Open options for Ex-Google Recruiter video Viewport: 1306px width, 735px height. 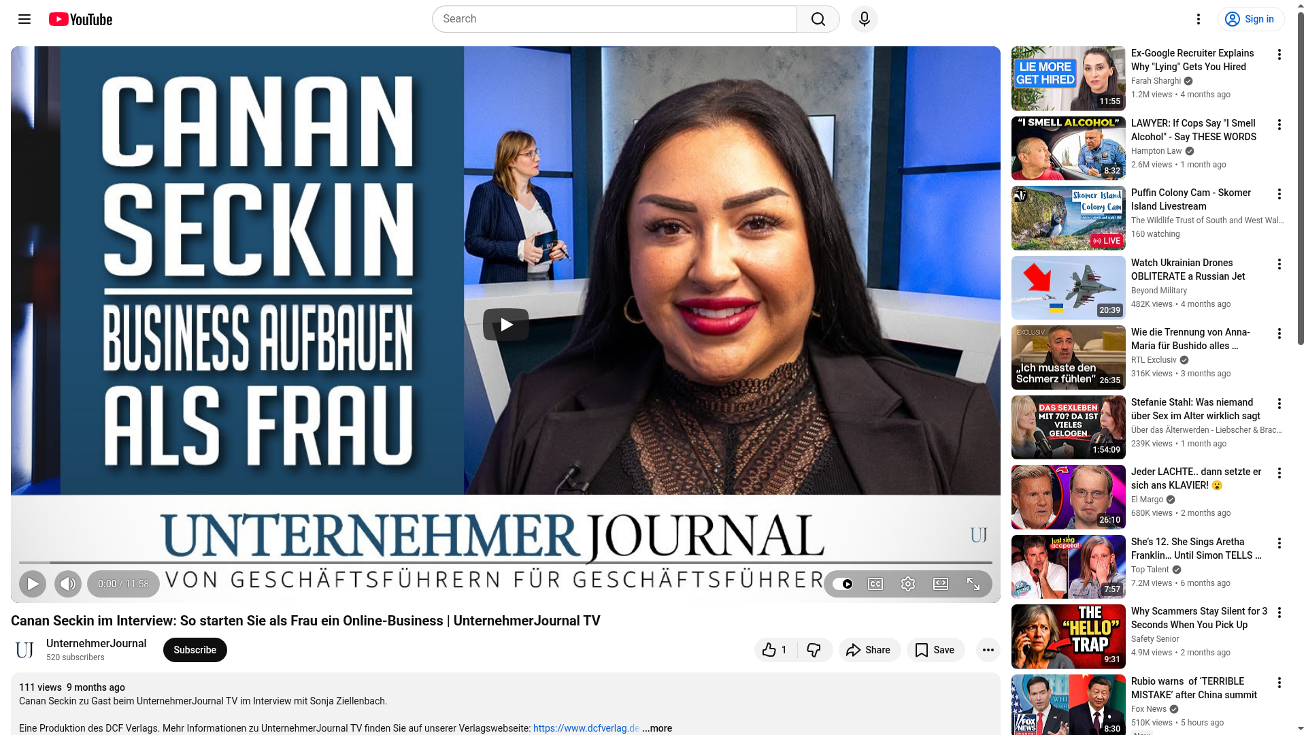point(1279,54)
